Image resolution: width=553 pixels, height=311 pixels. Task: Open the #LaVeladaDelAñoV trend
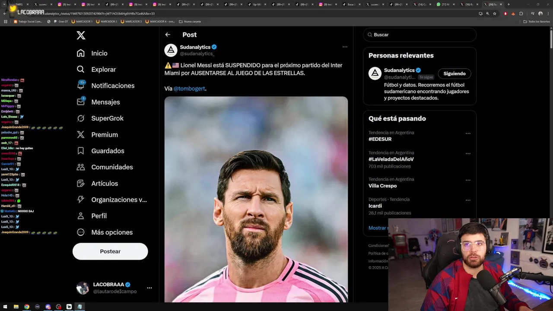pos(391,159)
